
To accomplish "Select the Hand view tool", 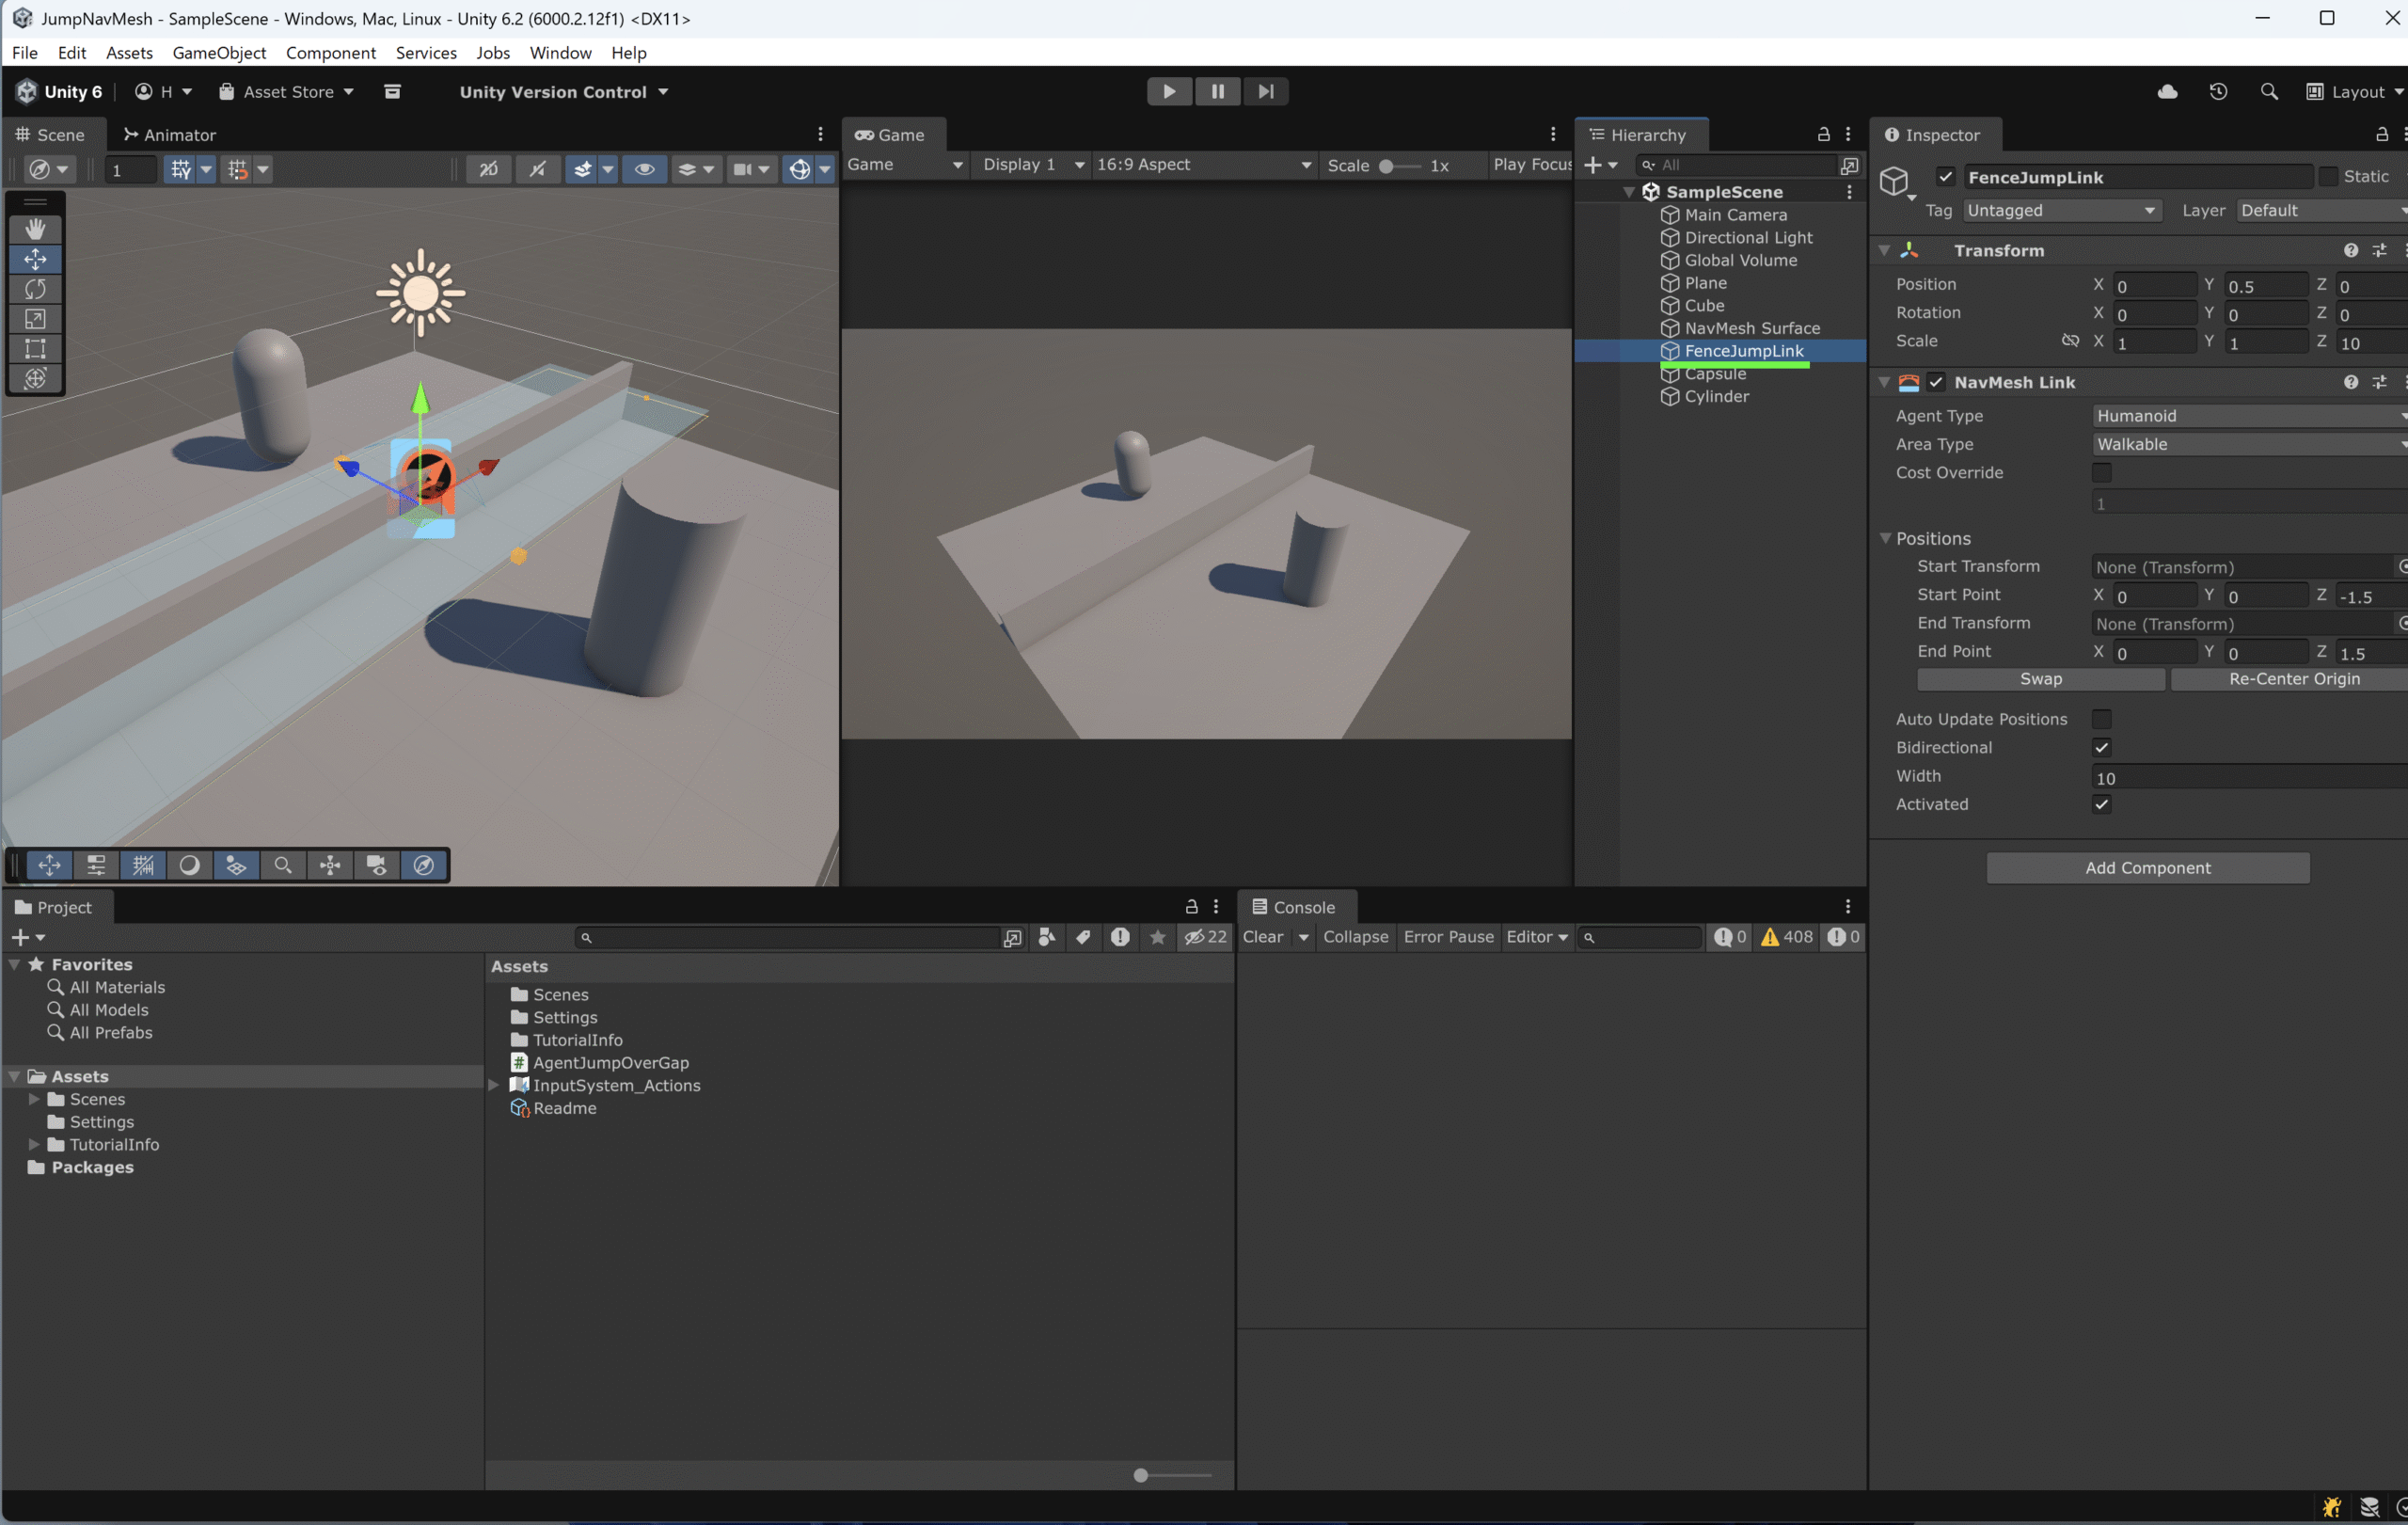I will pos(35,228).
